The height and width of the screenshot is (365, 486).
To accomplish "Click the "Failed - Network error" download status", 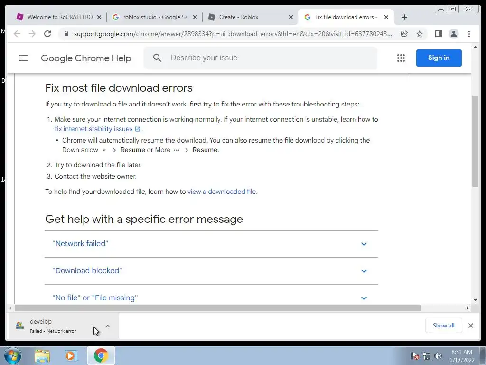I will click(x=53, y=331).
